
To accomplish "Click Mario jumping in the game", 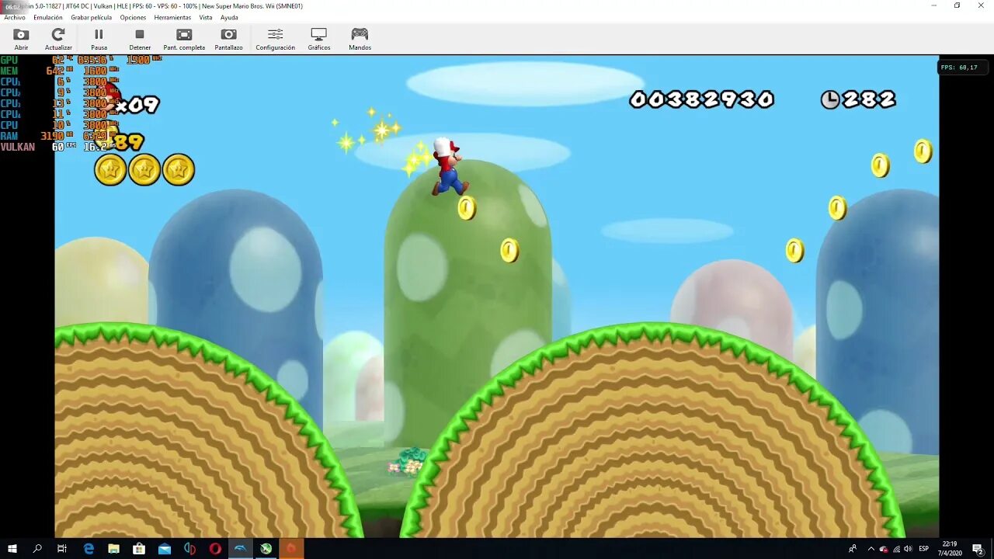I will coord(449,166).
